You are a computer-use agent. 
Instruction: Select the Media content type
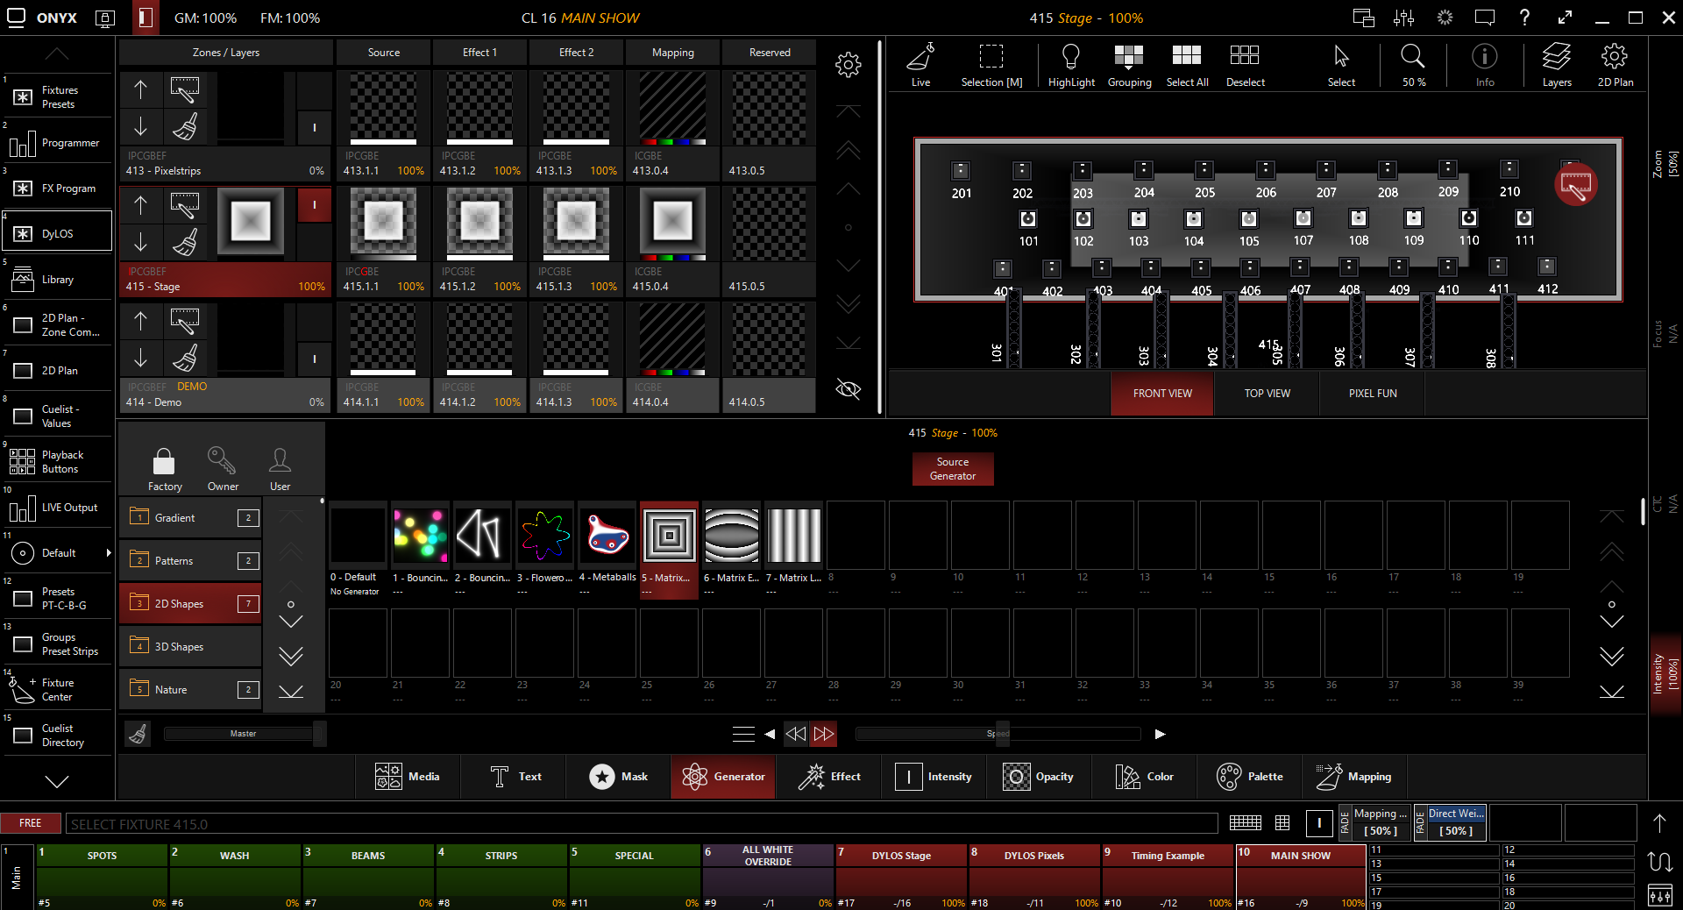(x=408, y=776)
